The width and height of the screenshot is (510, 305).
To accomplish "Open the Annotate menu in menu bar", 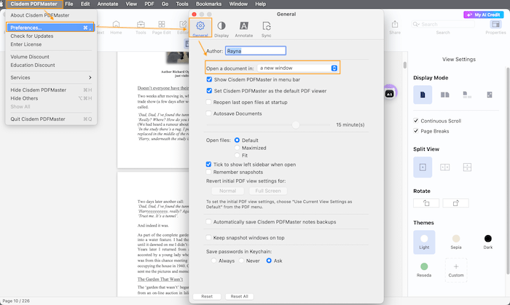I will click(108, 4).
